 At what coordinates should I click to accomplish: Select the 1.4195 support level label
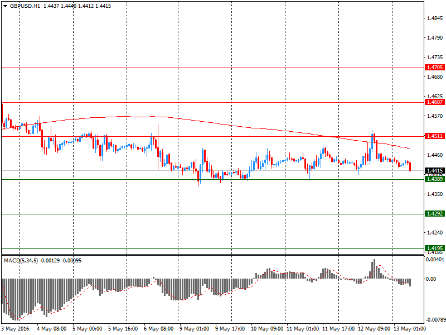(435, 248)
